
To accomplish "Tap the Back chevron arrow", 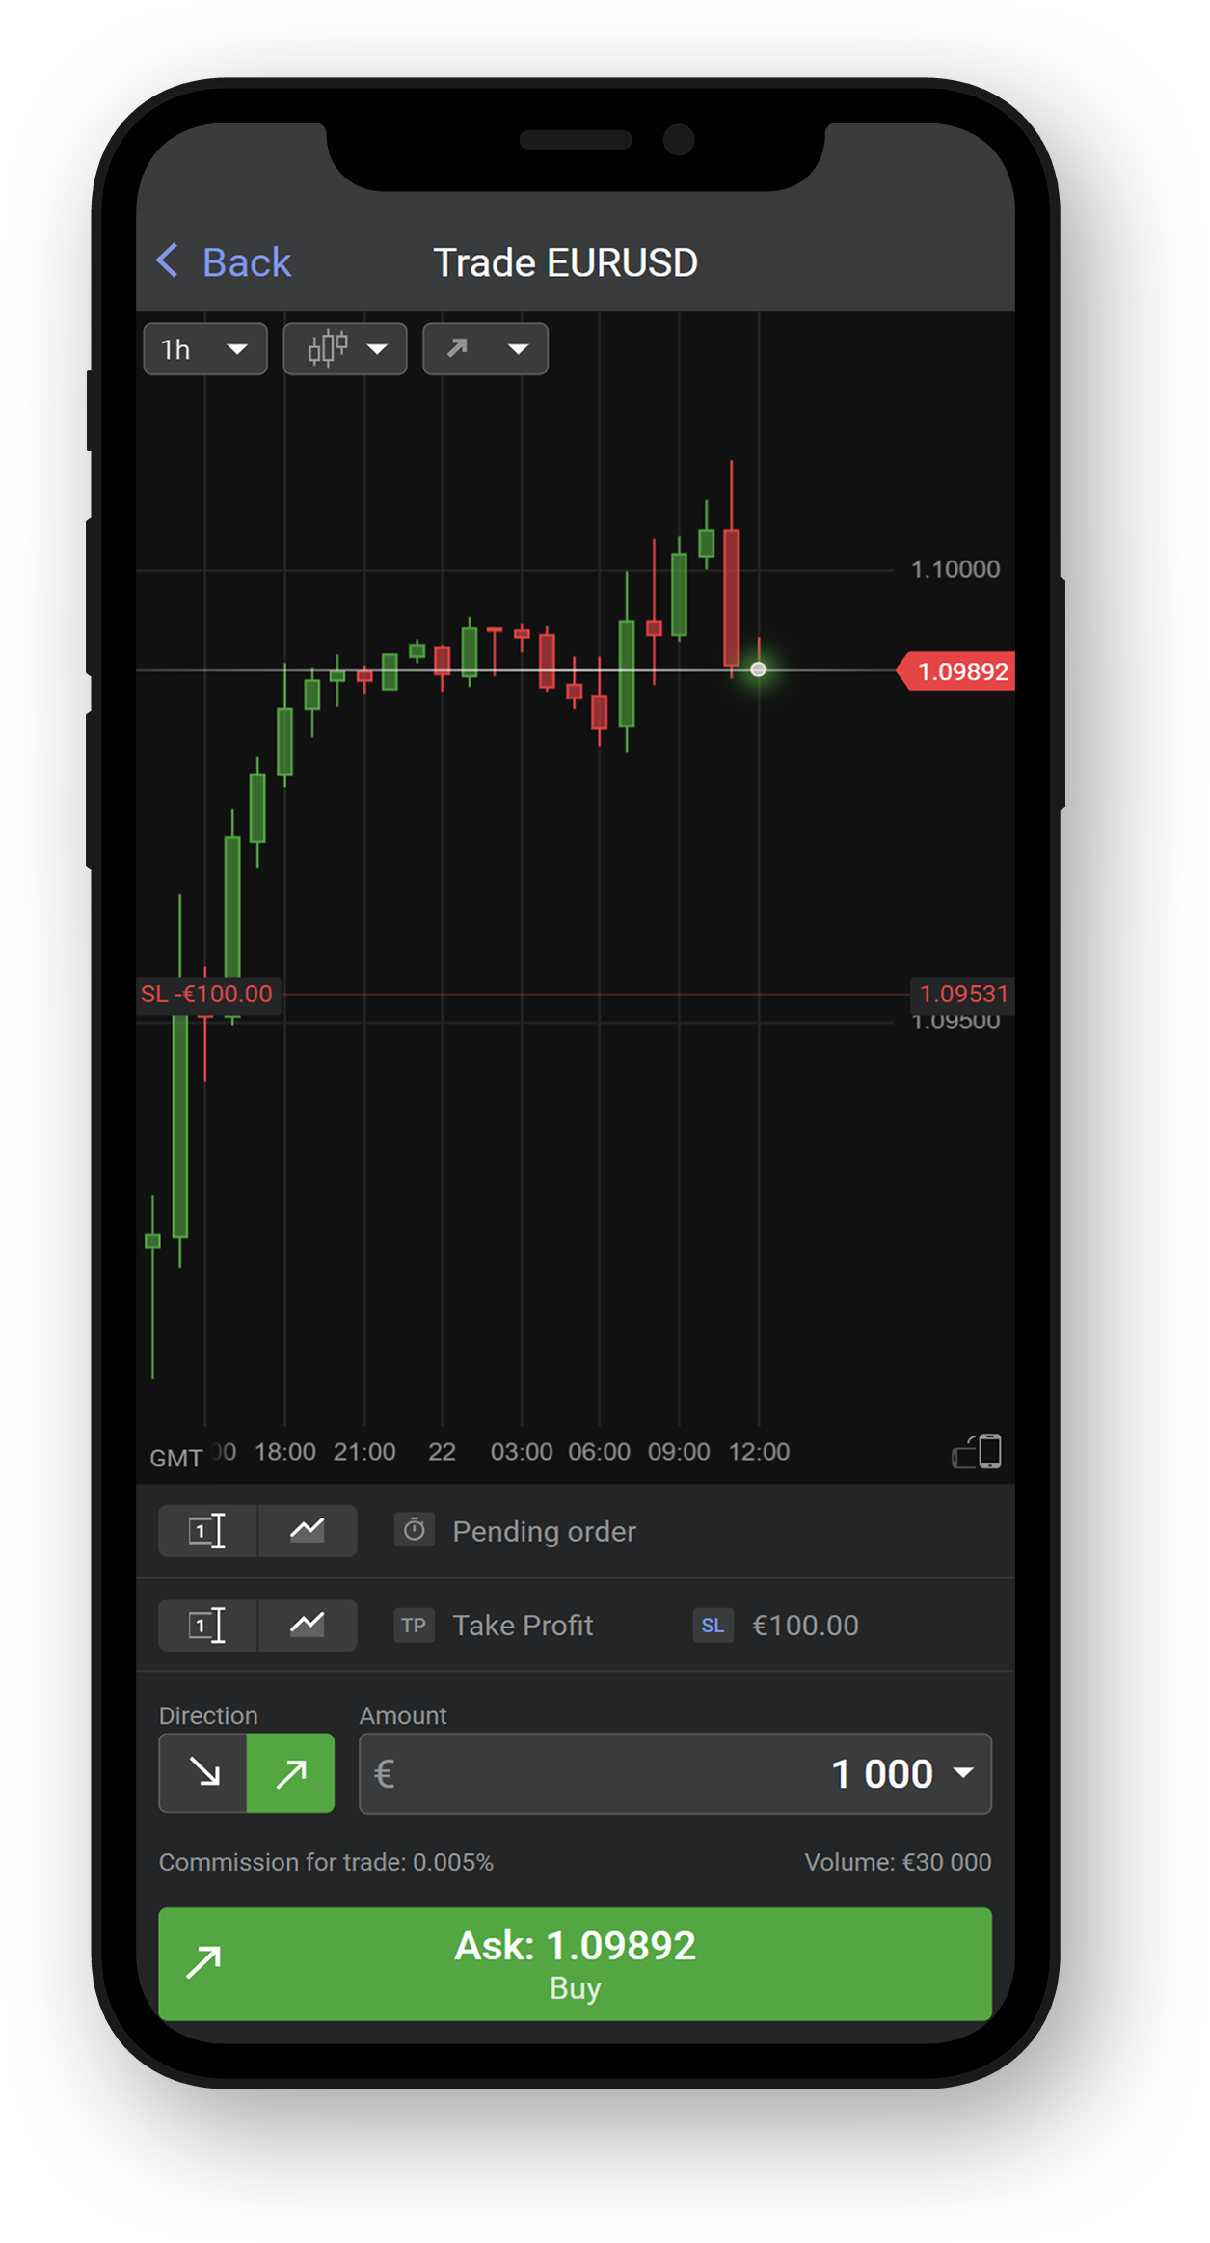I will (x=167, y=260).
